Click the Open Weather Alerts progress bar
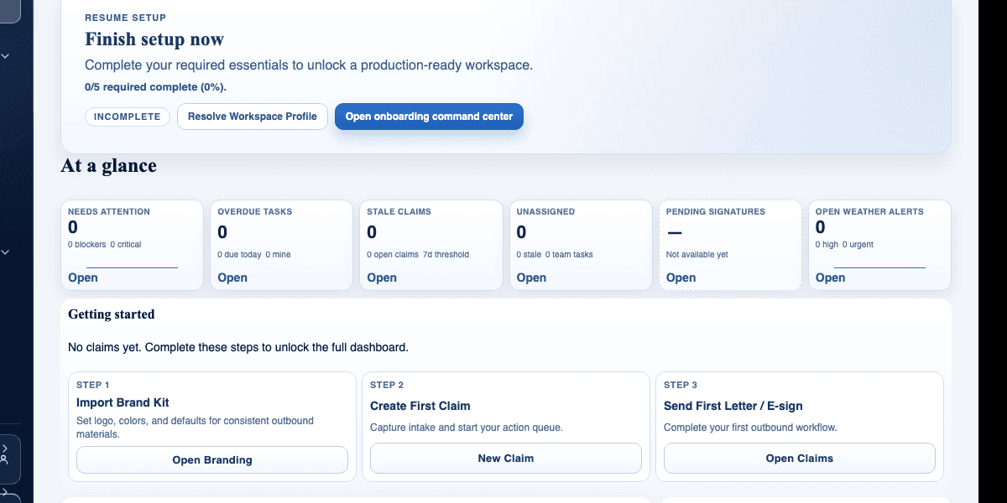 tap(879, 267)
